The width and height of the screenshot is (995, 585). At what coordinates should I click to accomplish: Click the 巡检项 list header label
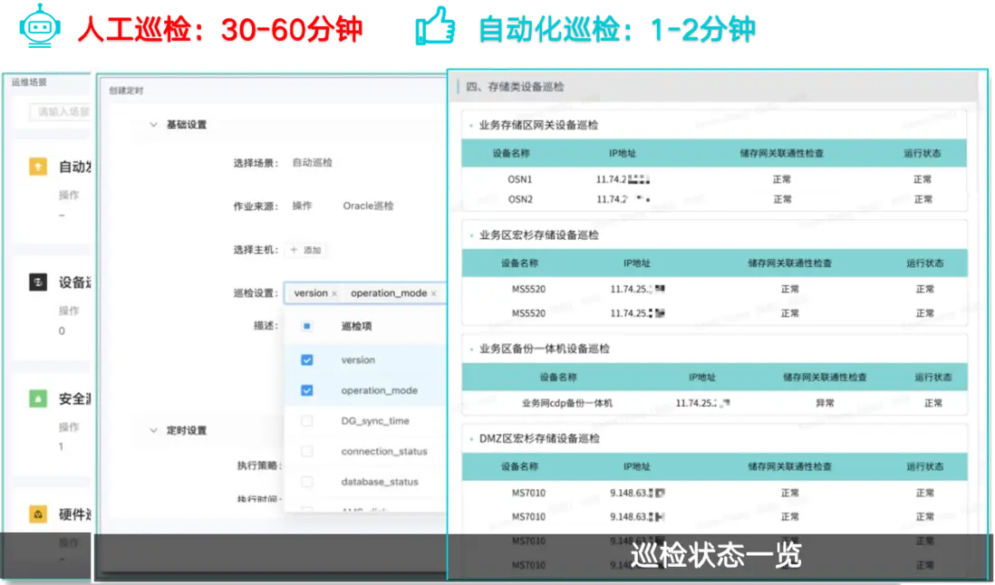click(x=356, y=326)
